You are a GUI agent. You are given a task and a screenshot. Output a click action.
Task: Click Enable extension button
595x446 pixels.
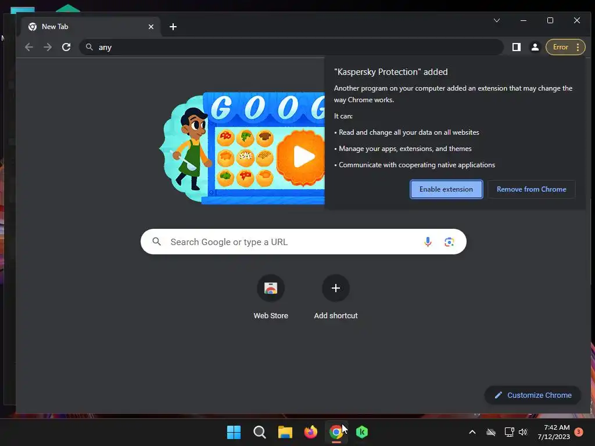[x=446, y=189]
